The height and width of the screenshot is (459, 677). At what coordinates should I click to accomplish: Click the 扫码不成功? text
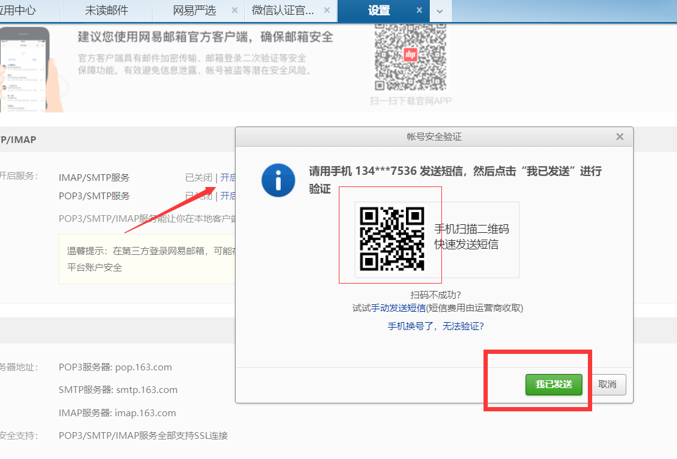pyautogui.click(x=436, y=295)
